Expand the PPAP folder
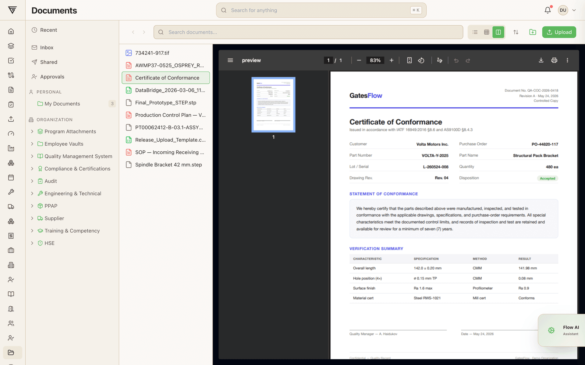The width and height of the screenshot is (585, 365). [x=32, y=206]
